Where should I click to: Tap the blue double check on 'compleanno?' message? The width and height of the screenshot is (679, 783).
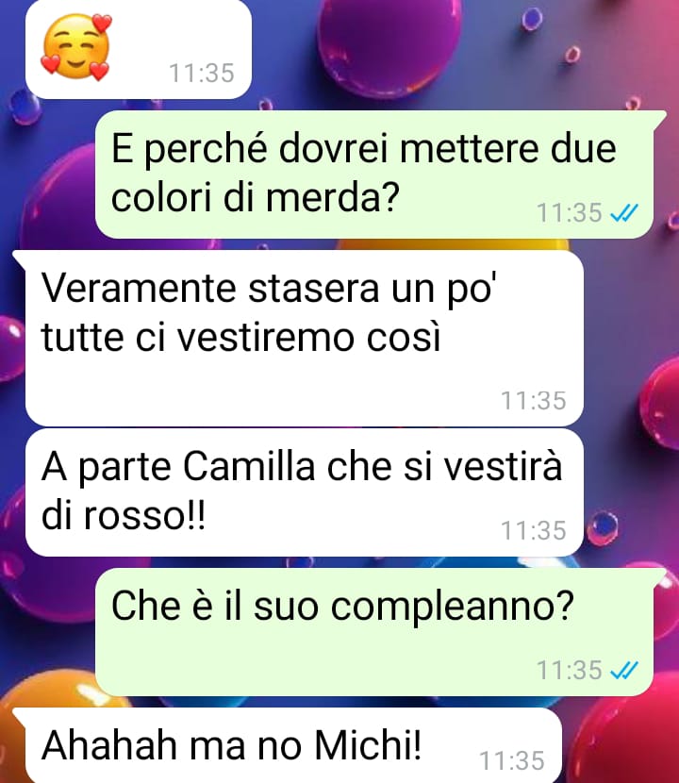point(624,670)
